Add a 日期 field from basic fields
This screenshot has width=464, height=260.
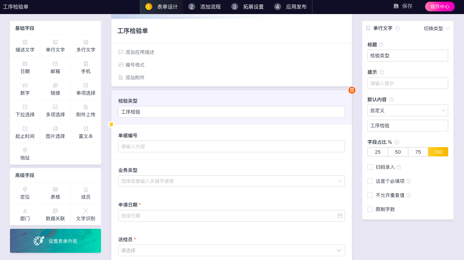click(x=25, y=68)
